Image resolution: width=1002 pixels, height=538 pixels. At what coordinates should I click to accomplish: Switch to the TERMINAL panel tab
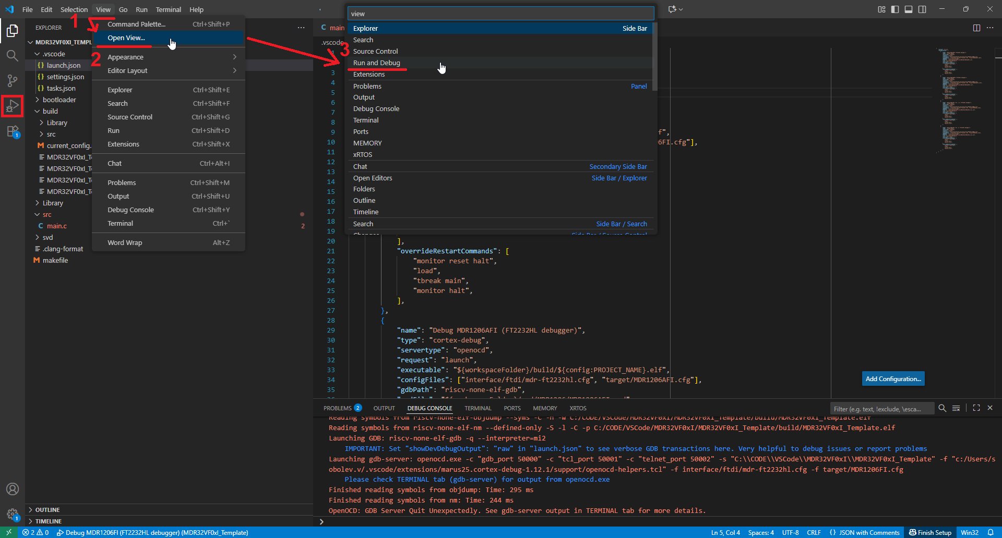(478, 408)
